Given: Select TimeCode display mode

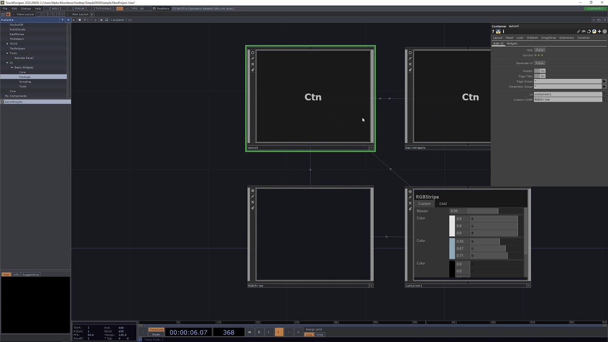Looking at the screenshot, I should pos(156,330).
